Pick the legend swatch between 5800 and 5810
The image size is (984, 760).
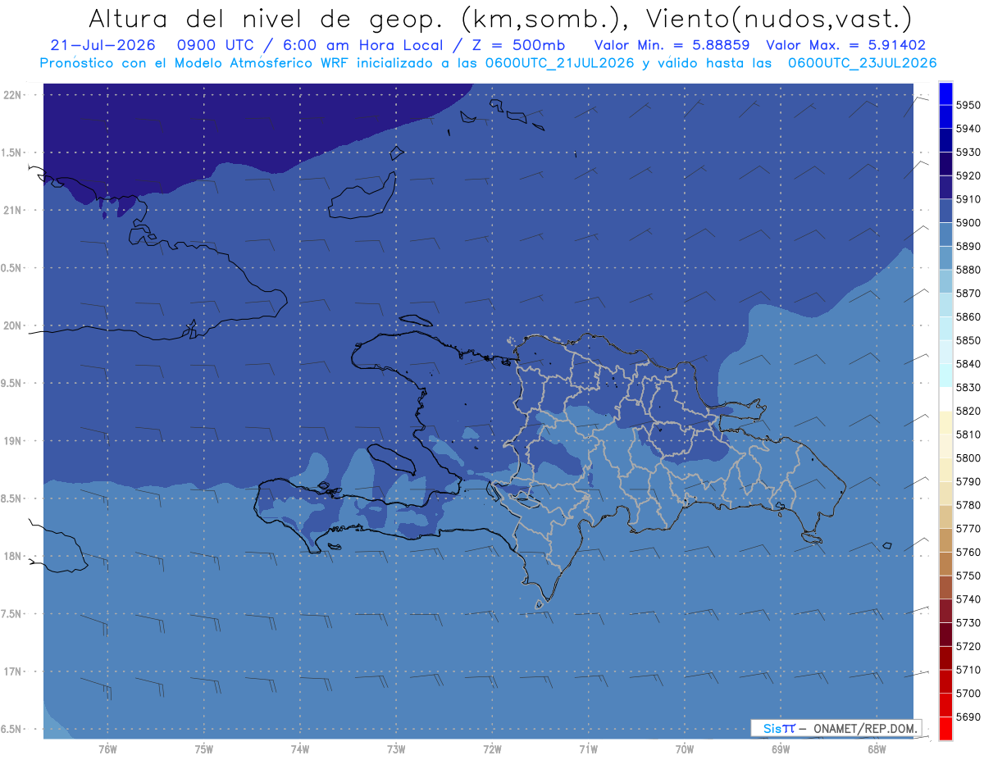[945, 446]
